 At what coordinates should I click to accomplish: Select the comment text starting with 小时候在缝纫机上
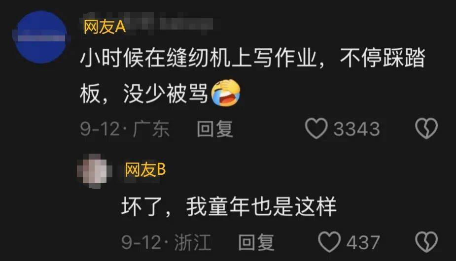click(x=252, y=75)
